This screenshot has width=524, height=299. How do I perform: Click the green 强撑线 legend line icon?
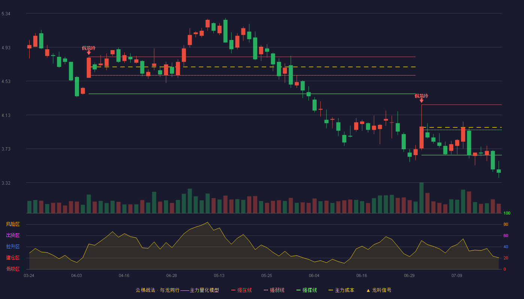coord(299,290)
